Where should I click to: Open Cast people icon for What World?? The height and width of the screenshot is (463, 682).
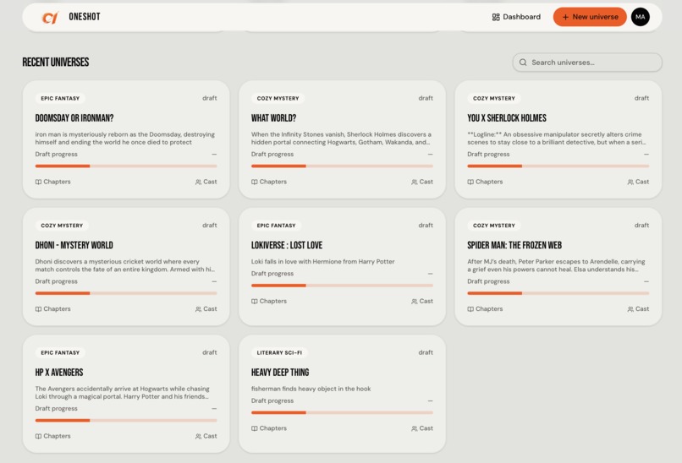415,182
